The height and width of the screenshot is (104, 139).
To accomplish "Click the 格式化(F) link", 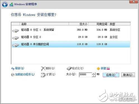I will (x=78, y=68).
